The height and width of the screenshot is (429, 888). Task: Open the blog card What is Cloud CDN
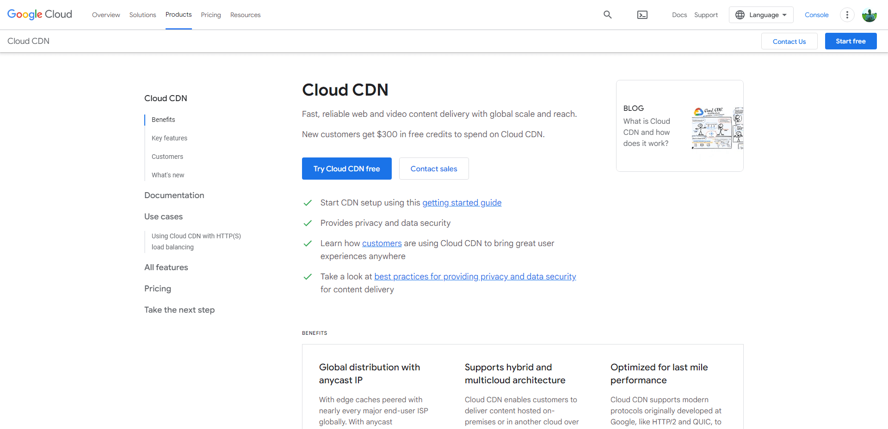(x=680, y=126)
